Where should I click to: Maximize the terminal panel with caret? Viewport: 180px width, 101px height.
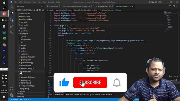(175, 76)
